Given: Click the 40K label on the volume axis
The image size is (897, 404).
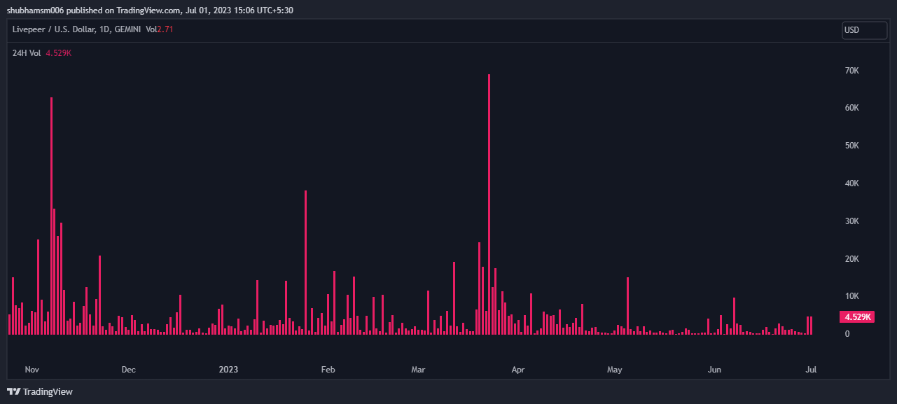Looking at the screenshot, I should click(851, 183).
